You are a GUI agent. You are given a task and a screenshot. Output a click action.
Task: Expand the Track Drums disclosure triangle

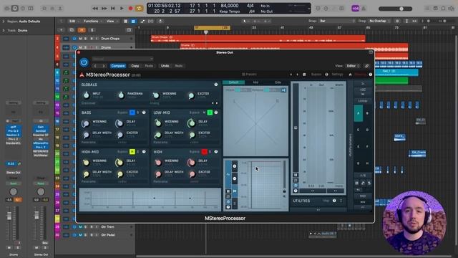[x=4, y=30]
